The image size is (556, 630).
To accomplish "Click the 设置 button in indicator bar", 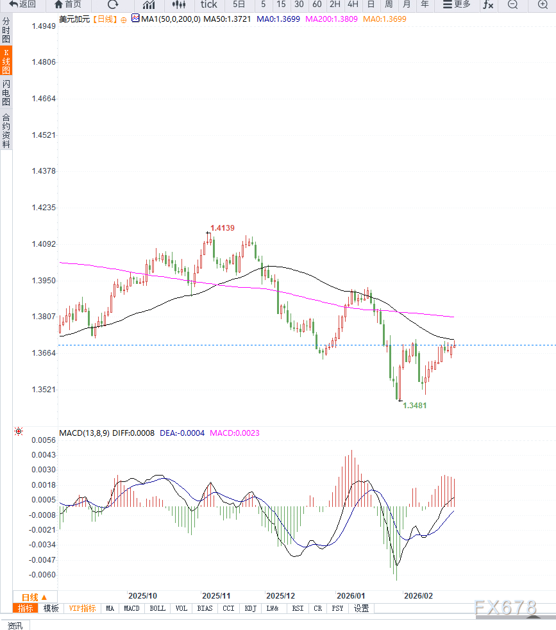I will tap(361, 608).
